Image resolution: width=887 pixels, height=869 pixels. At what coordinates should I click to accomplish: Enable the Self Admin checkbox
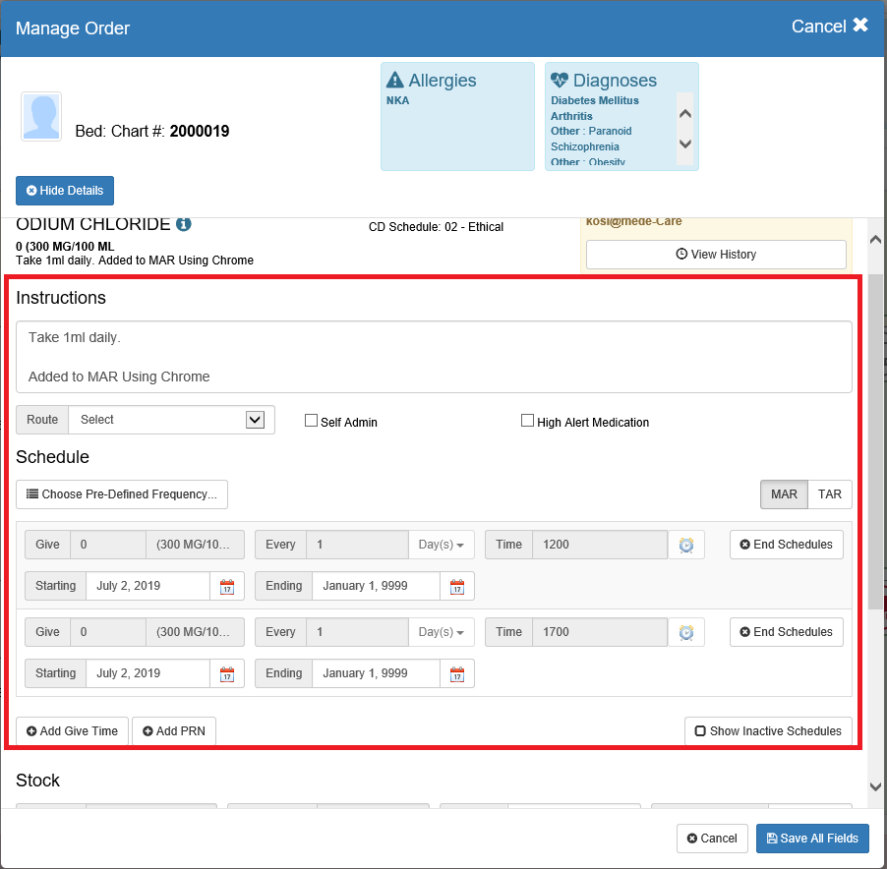(312, 421)
